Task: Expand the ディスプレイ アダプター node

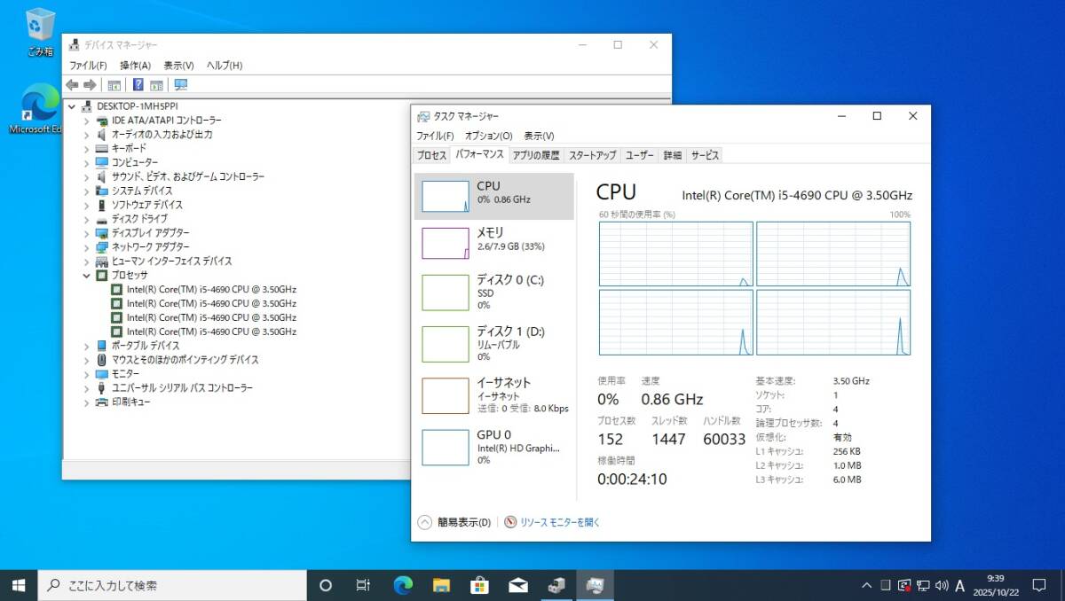Action: (87, 233)
